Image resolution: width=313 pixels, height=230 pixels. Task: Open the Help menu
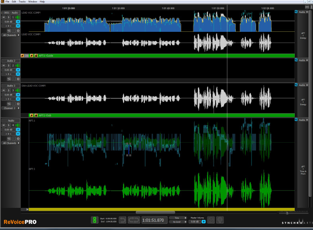click(42, 2)
